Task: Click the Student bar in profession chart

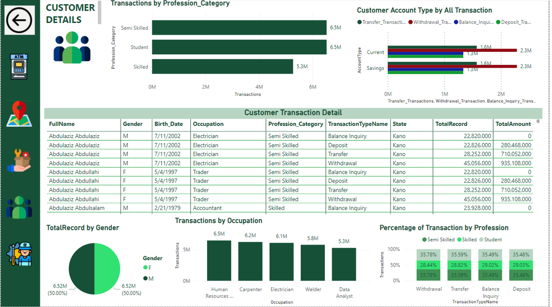Action: click(x=239, y=47)
